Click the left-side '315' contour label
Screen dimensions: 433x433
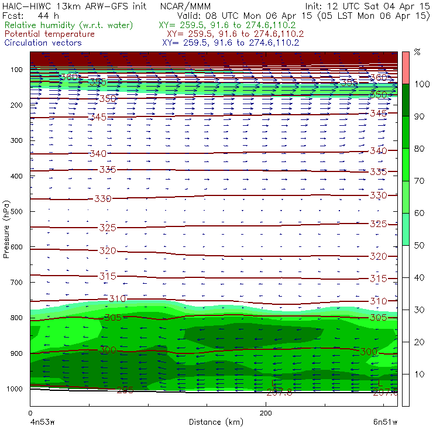click(x=108, y=276)
